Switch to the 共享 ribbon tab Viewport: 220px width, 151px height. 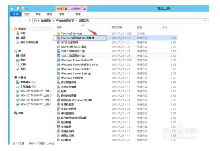click(x=38, y=14)
